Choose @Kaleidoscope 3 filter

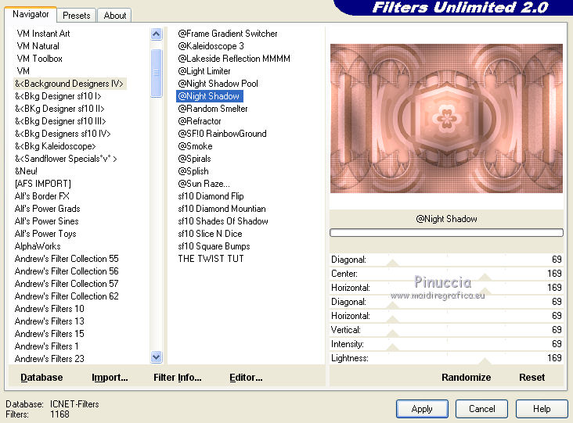click(x=211, y=46)
